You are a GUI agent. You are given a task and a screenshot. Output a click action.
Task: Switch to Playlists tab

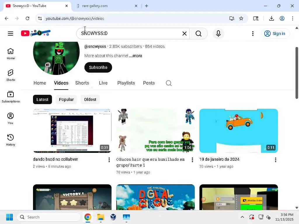click(126, 83)
